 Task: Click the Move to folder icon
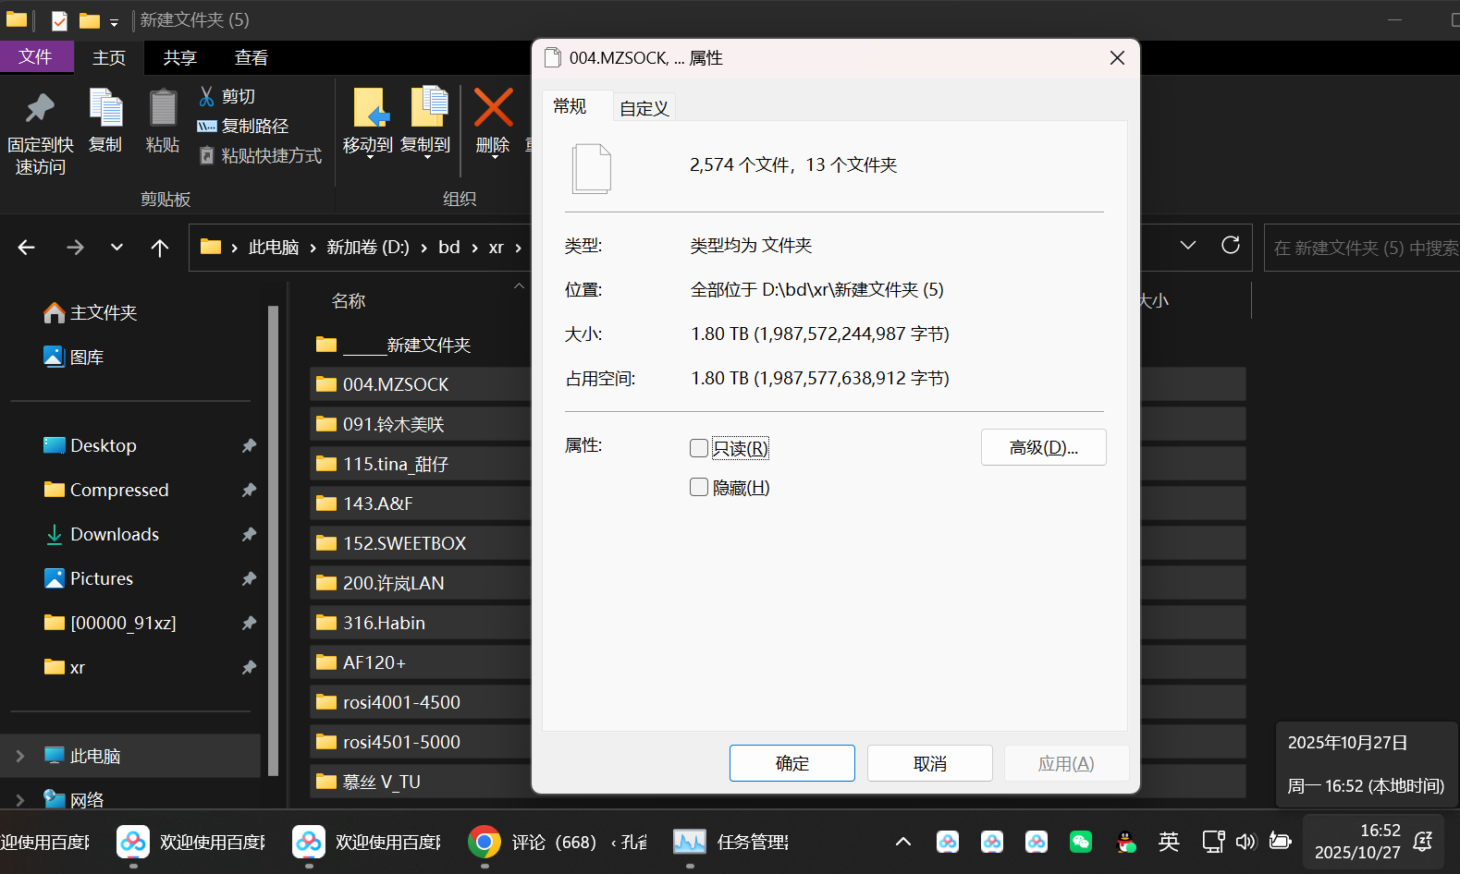pos(370,108)
